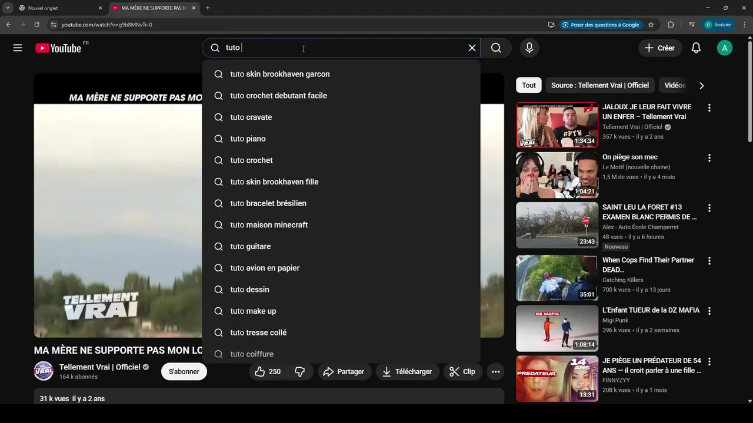
Task: Start voice search with the microphone icon
Action: tap(529, 48)
